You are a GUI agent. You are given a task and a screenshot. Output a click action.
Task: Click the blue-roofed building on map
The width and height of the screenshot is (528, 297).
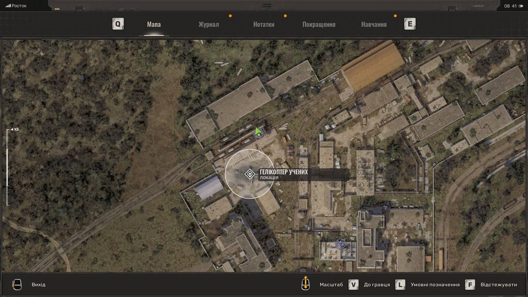tap(209, 187)
